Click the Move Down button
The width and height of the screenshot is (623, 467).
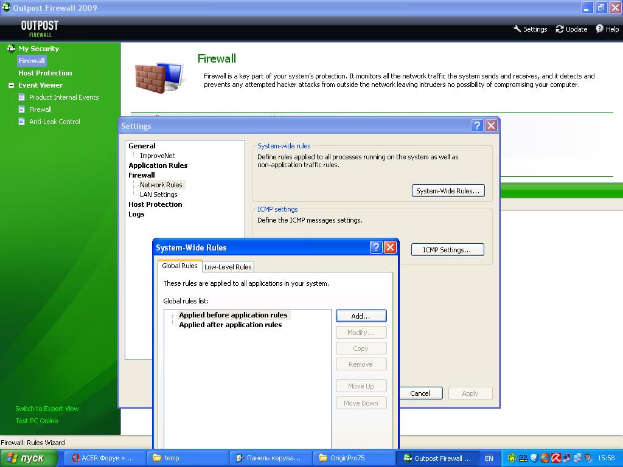tap(361, 403)
